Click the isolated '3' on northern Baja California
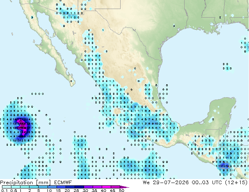 click(32, 17)
